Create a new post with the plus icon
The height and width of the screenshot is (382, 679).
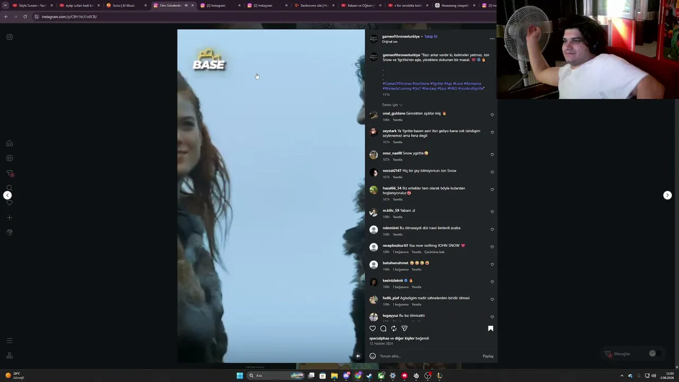10,218
